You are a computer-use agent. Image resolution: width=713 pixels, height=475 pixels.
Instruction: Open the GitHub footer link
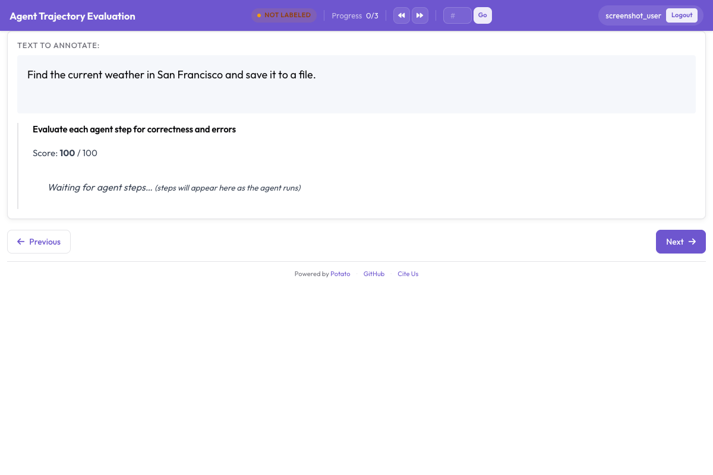click(374, 274)
